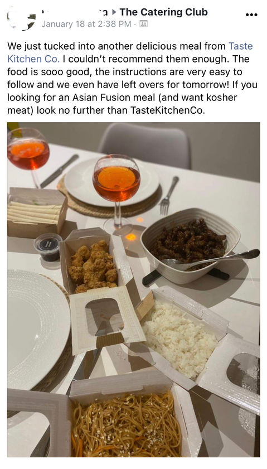Click the January 18 at 2:38 PM timestamp
Viewport: 267px width, 469px height.
86,24
